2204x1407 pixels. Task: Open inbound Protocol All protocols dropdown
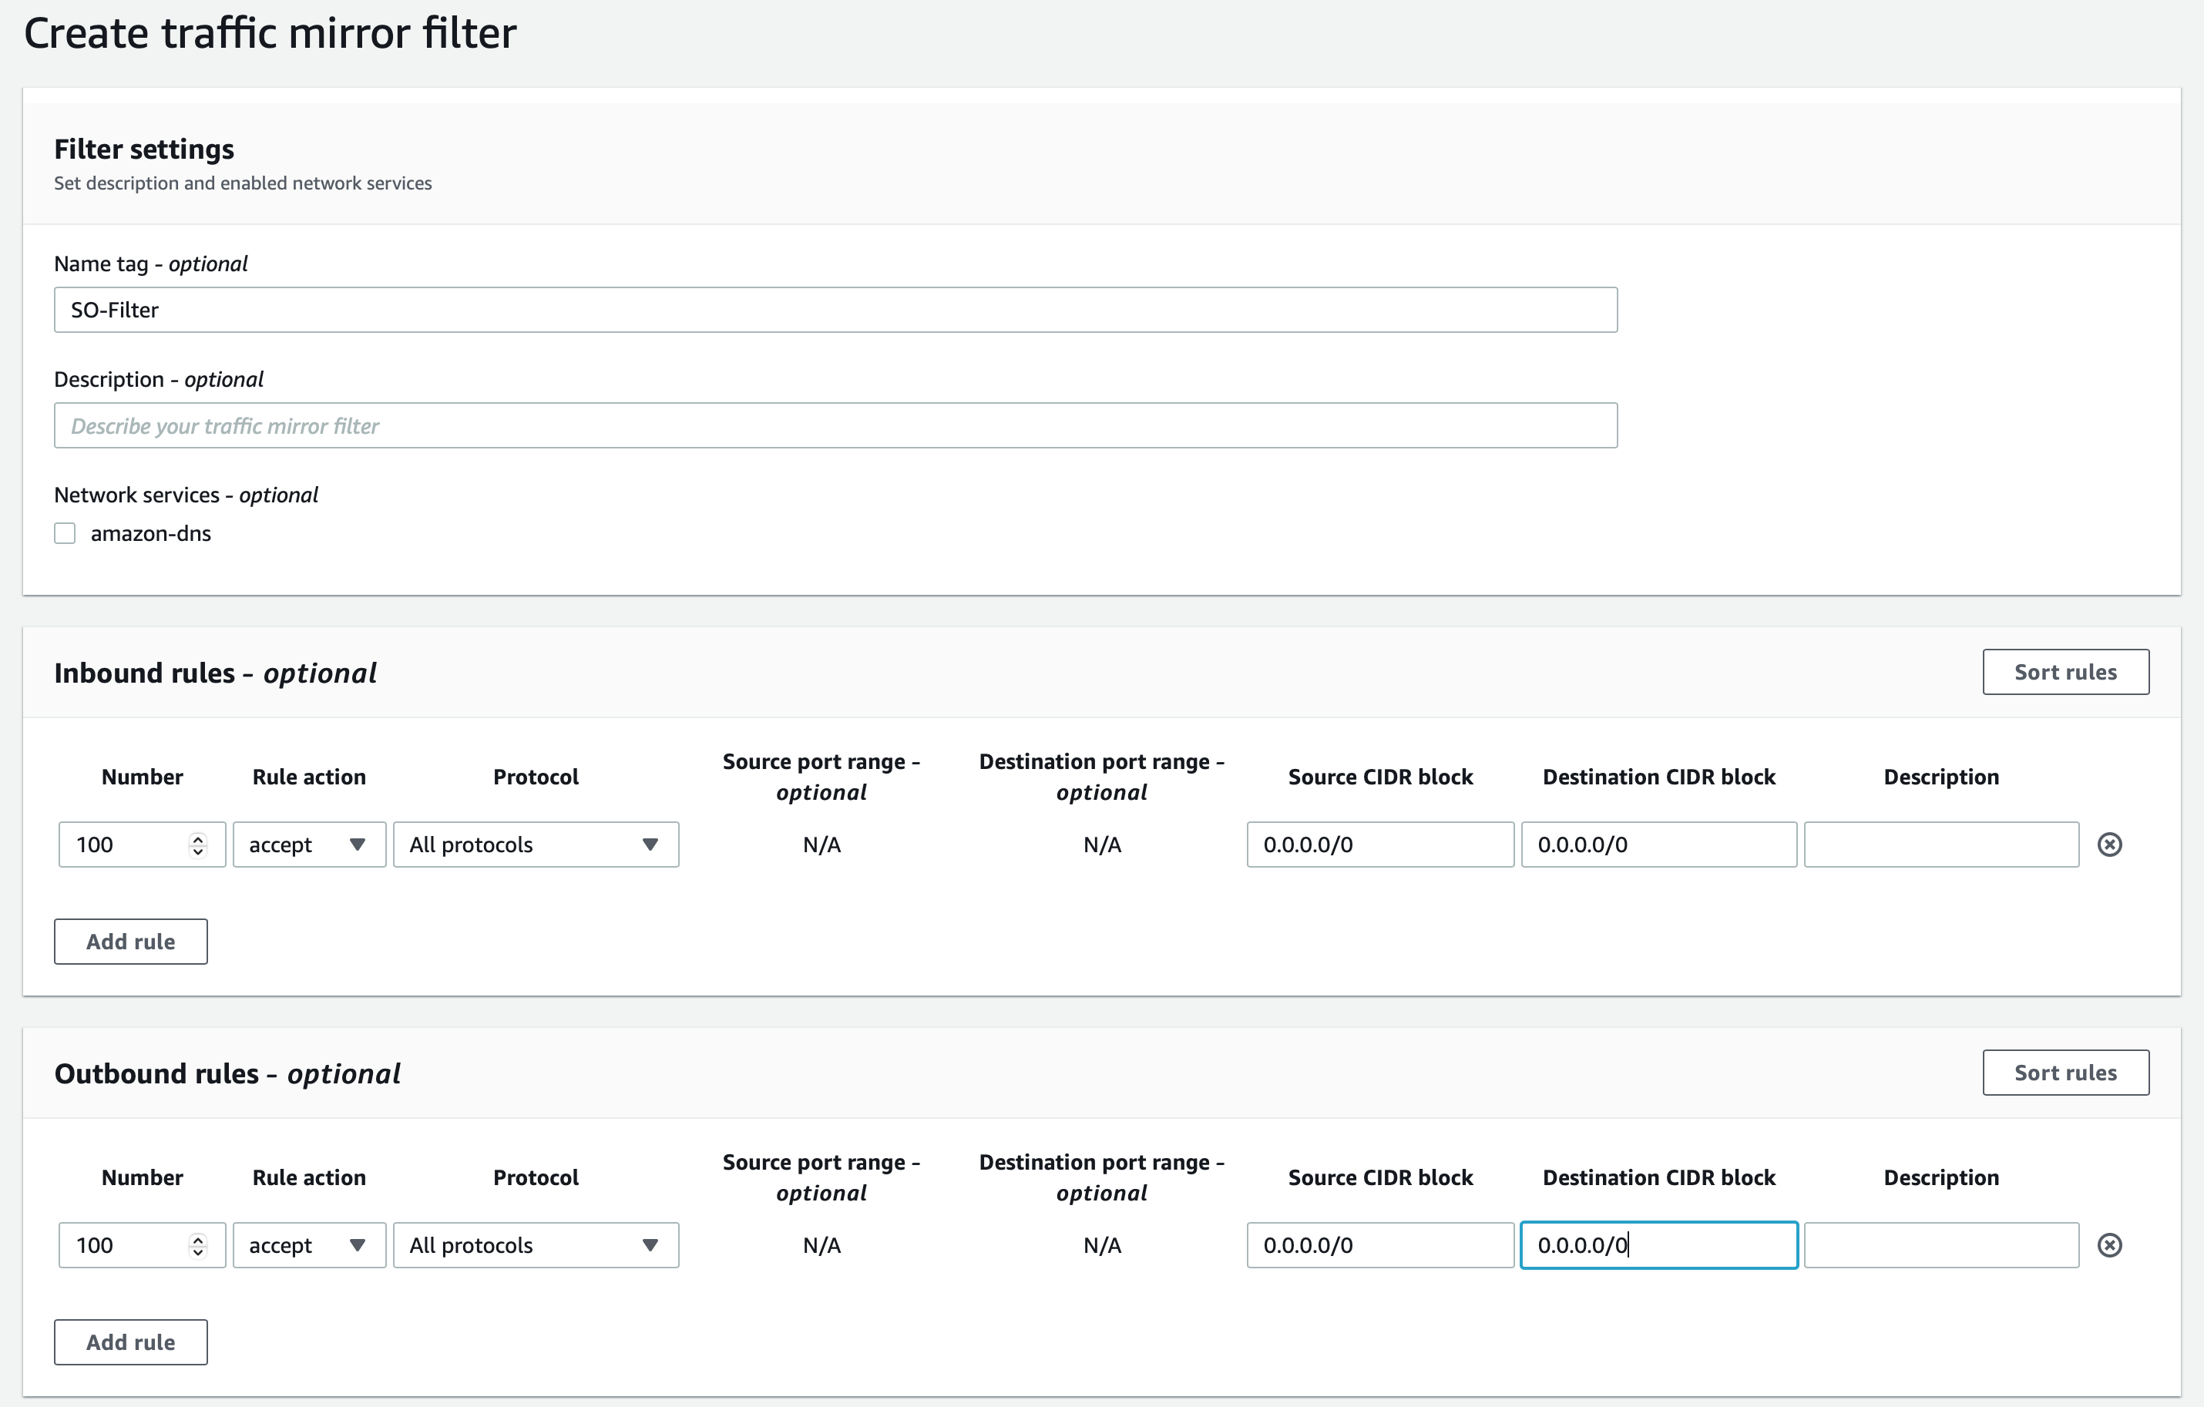[x=536, y=844]
